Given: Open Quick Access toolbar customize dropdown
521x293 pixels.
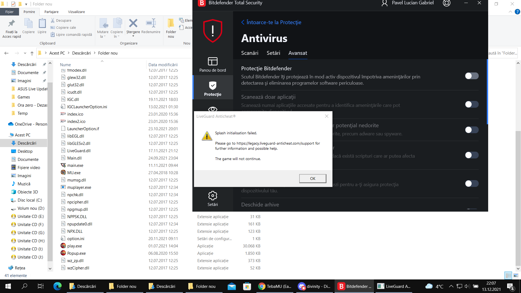Looking at the screenshot, I should click(26, 4).
